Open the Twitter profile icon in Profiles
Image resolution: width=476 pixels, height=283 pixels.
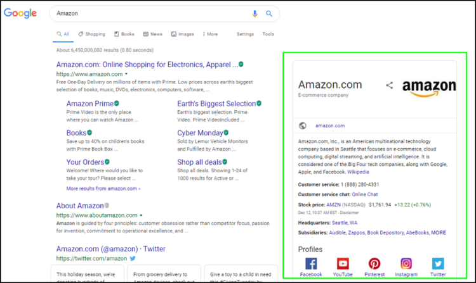tap(438, 263)
